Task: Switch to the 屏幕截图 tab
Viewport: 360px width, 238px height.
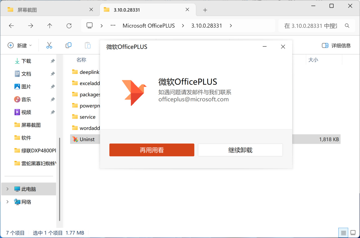Action: pos(50,10)
